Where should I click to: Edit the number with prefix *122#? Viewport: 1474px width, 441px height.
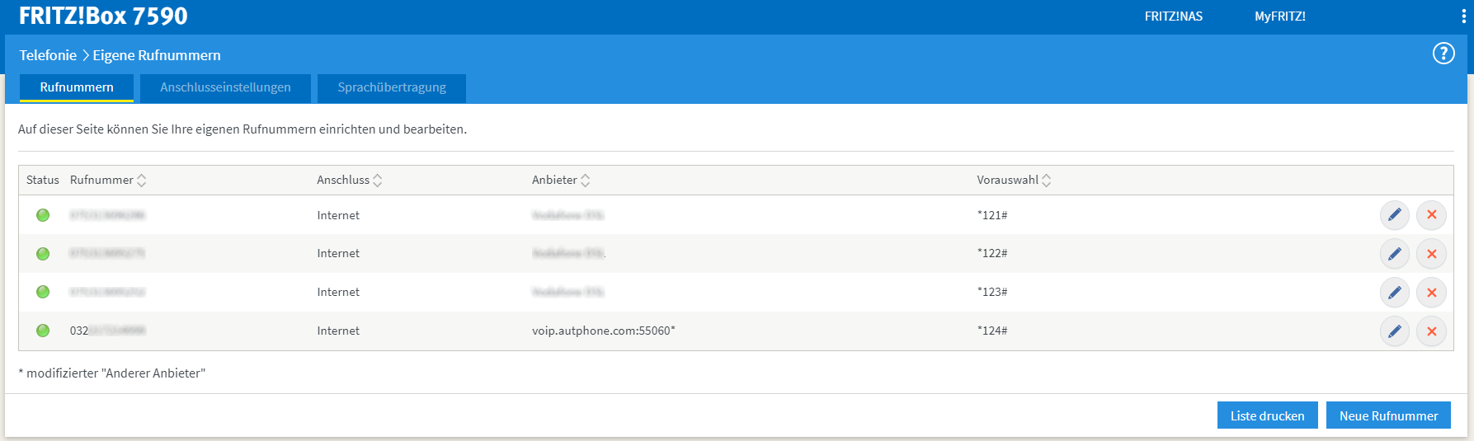pyautogui.click(x=1394, y=254)
